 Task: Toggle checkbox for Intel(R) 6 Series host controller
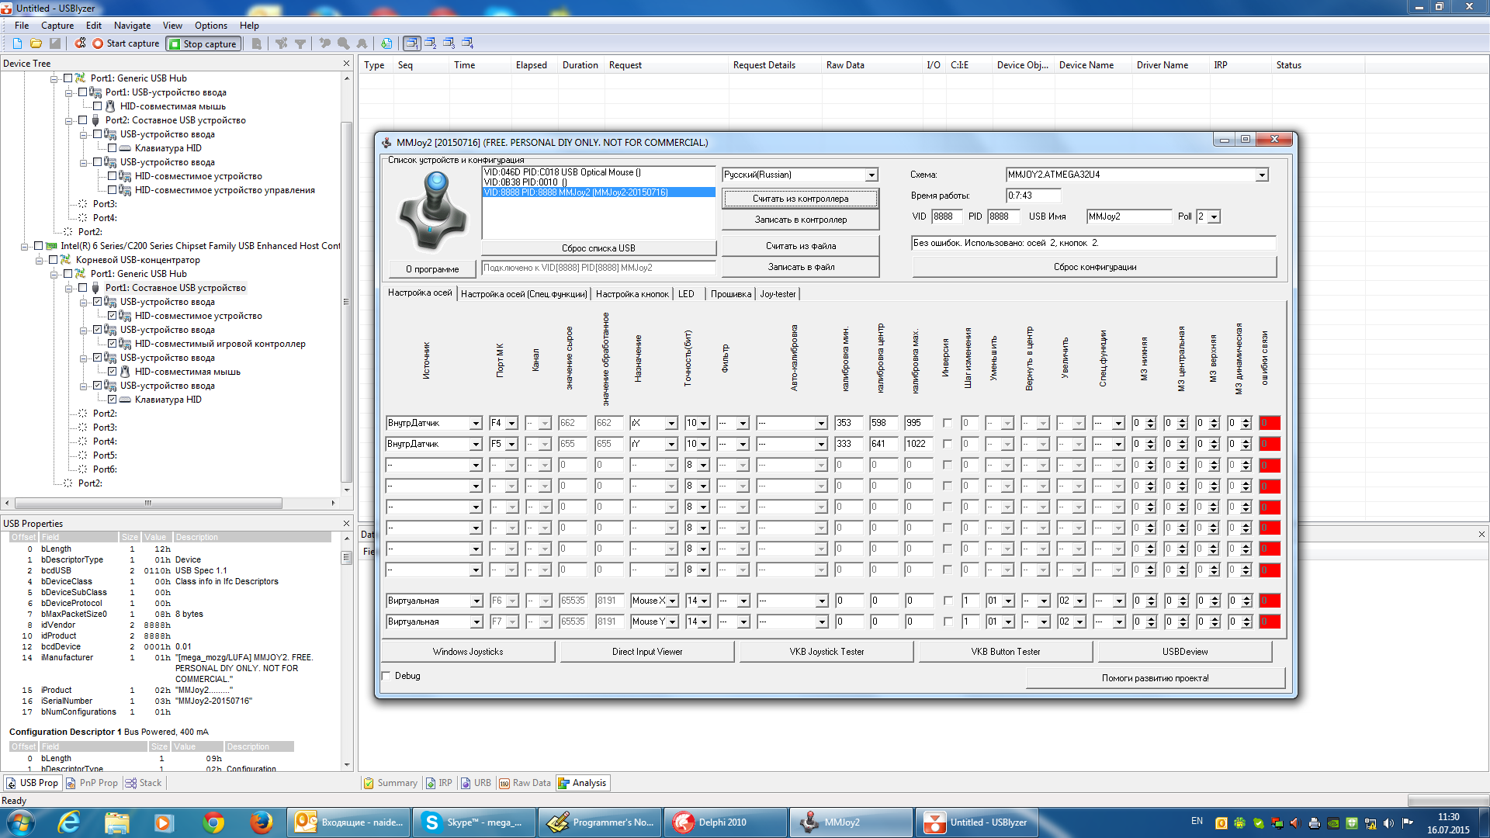coord(38,246)
